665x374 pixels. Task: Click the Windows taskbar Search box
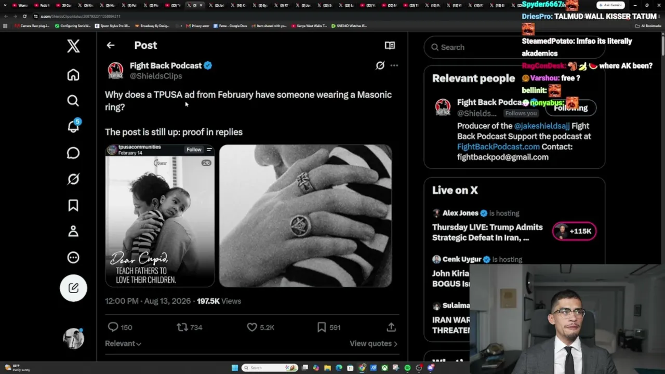(269, 368)
